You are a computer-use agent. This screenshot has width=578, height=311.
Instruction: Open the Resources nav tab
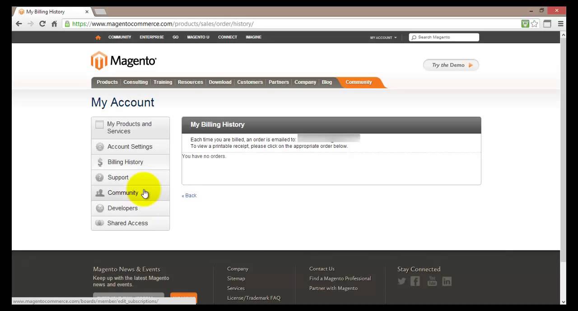[x=190, y=82]
